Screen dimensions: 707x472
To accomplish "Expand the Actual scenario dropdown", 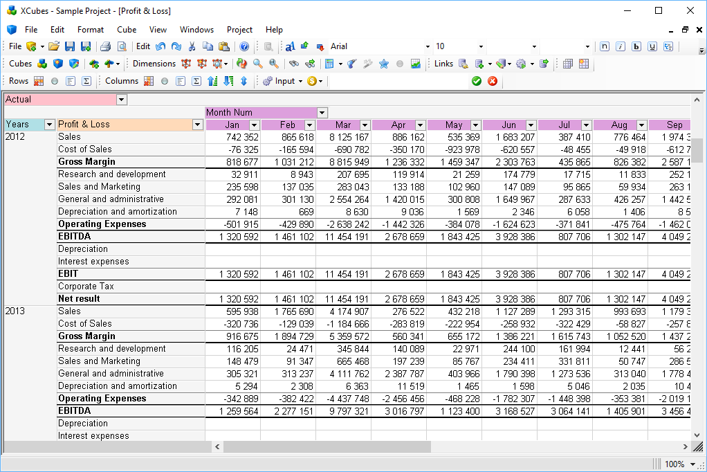I will pos(122,100).
